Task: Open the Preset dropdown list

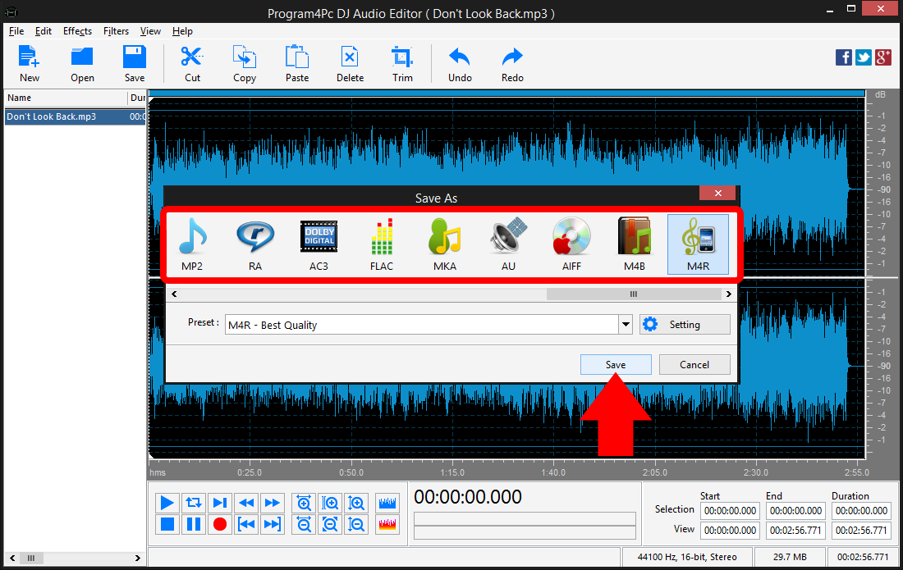Action: pos(626,324)
